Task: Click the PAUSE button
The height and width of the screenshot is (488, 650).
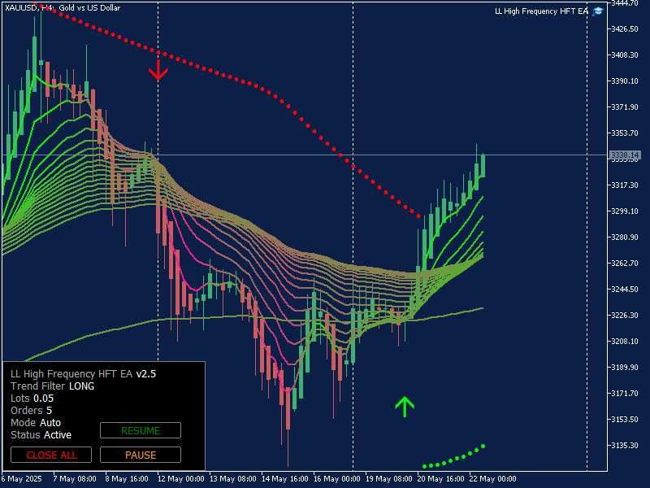Action: click(141, 455)
